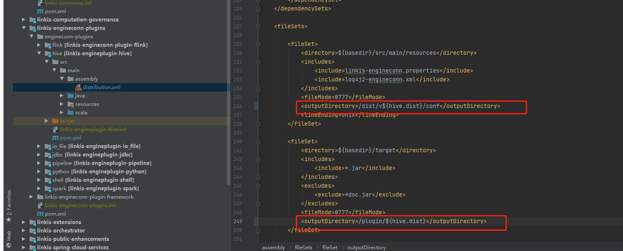Expand the resources folder arrow
Image resolution: width=623 pixels, height=251 pixels.
[x=62, y=104]
